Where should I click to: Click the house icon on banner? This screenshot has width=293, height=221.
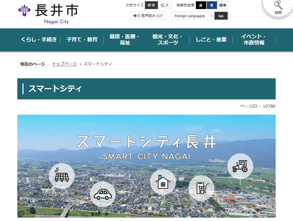[x=163, y=182]
